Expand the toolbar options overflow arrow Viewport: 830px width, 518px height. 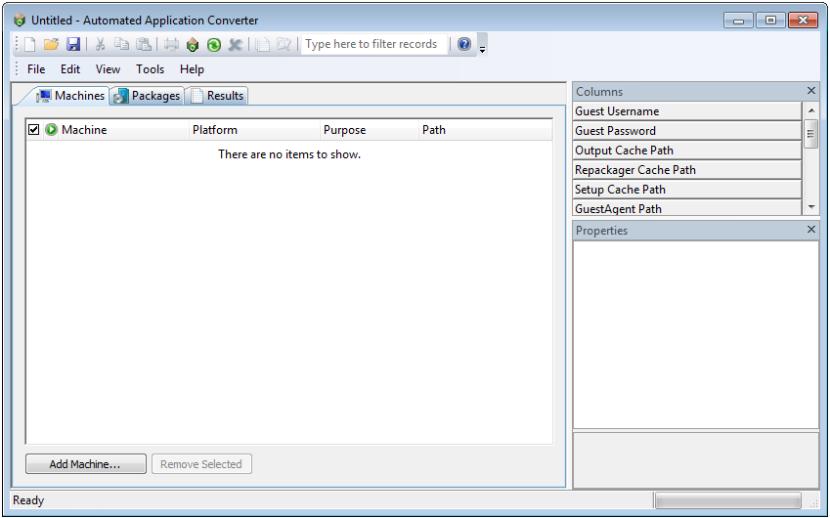click(x=482, y=49)
